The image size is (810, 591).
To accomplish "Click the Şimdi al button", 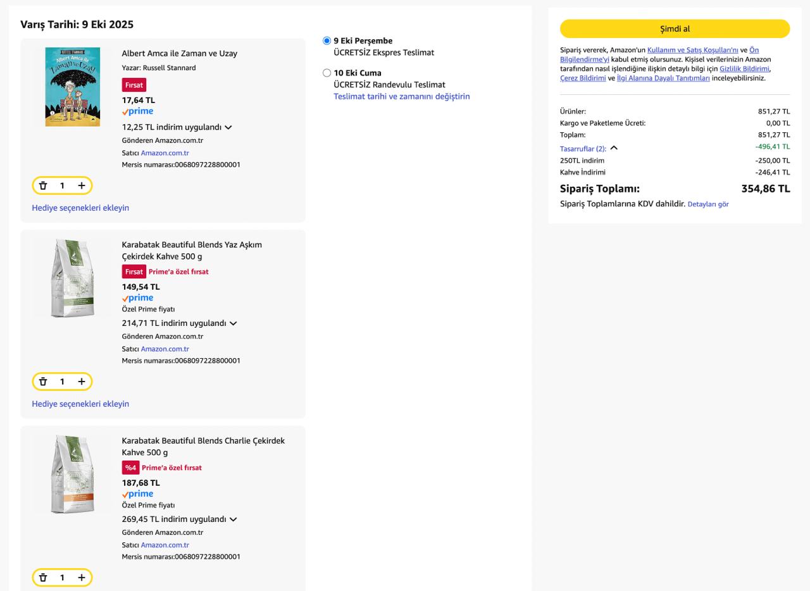I will (675, 28).
